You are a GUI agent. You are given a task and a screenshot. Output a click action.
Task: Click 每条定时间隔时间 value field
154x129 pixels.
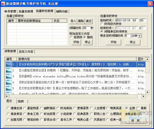click(128, 36)
